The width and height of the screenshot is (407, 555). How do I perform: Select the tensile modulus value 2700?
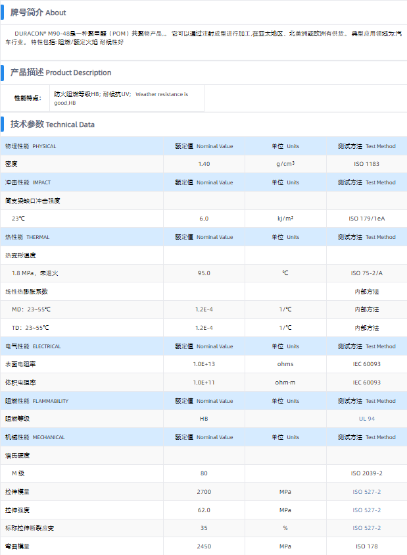tap(204, 492)
